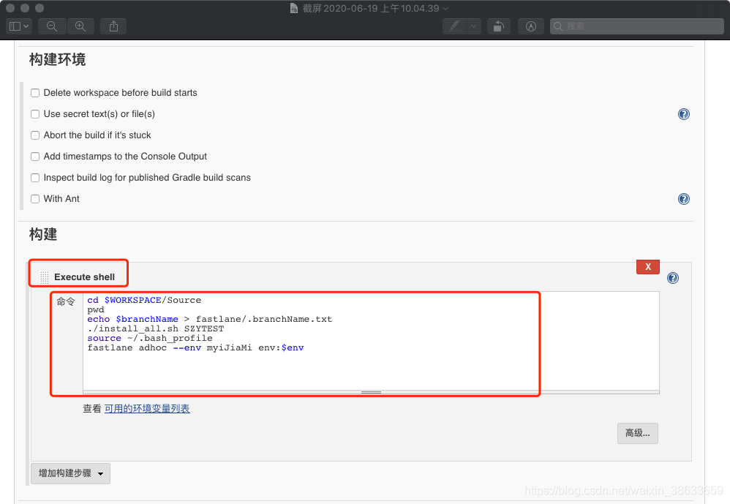Open help for the Execute shell step
The width and height of the screenshot is (730, 504).
pos(673,278)
